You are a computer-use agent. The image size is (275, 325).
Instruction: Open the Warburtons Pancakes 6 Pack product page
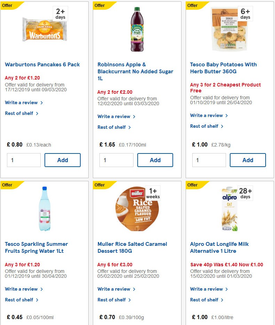coord(42,65)
